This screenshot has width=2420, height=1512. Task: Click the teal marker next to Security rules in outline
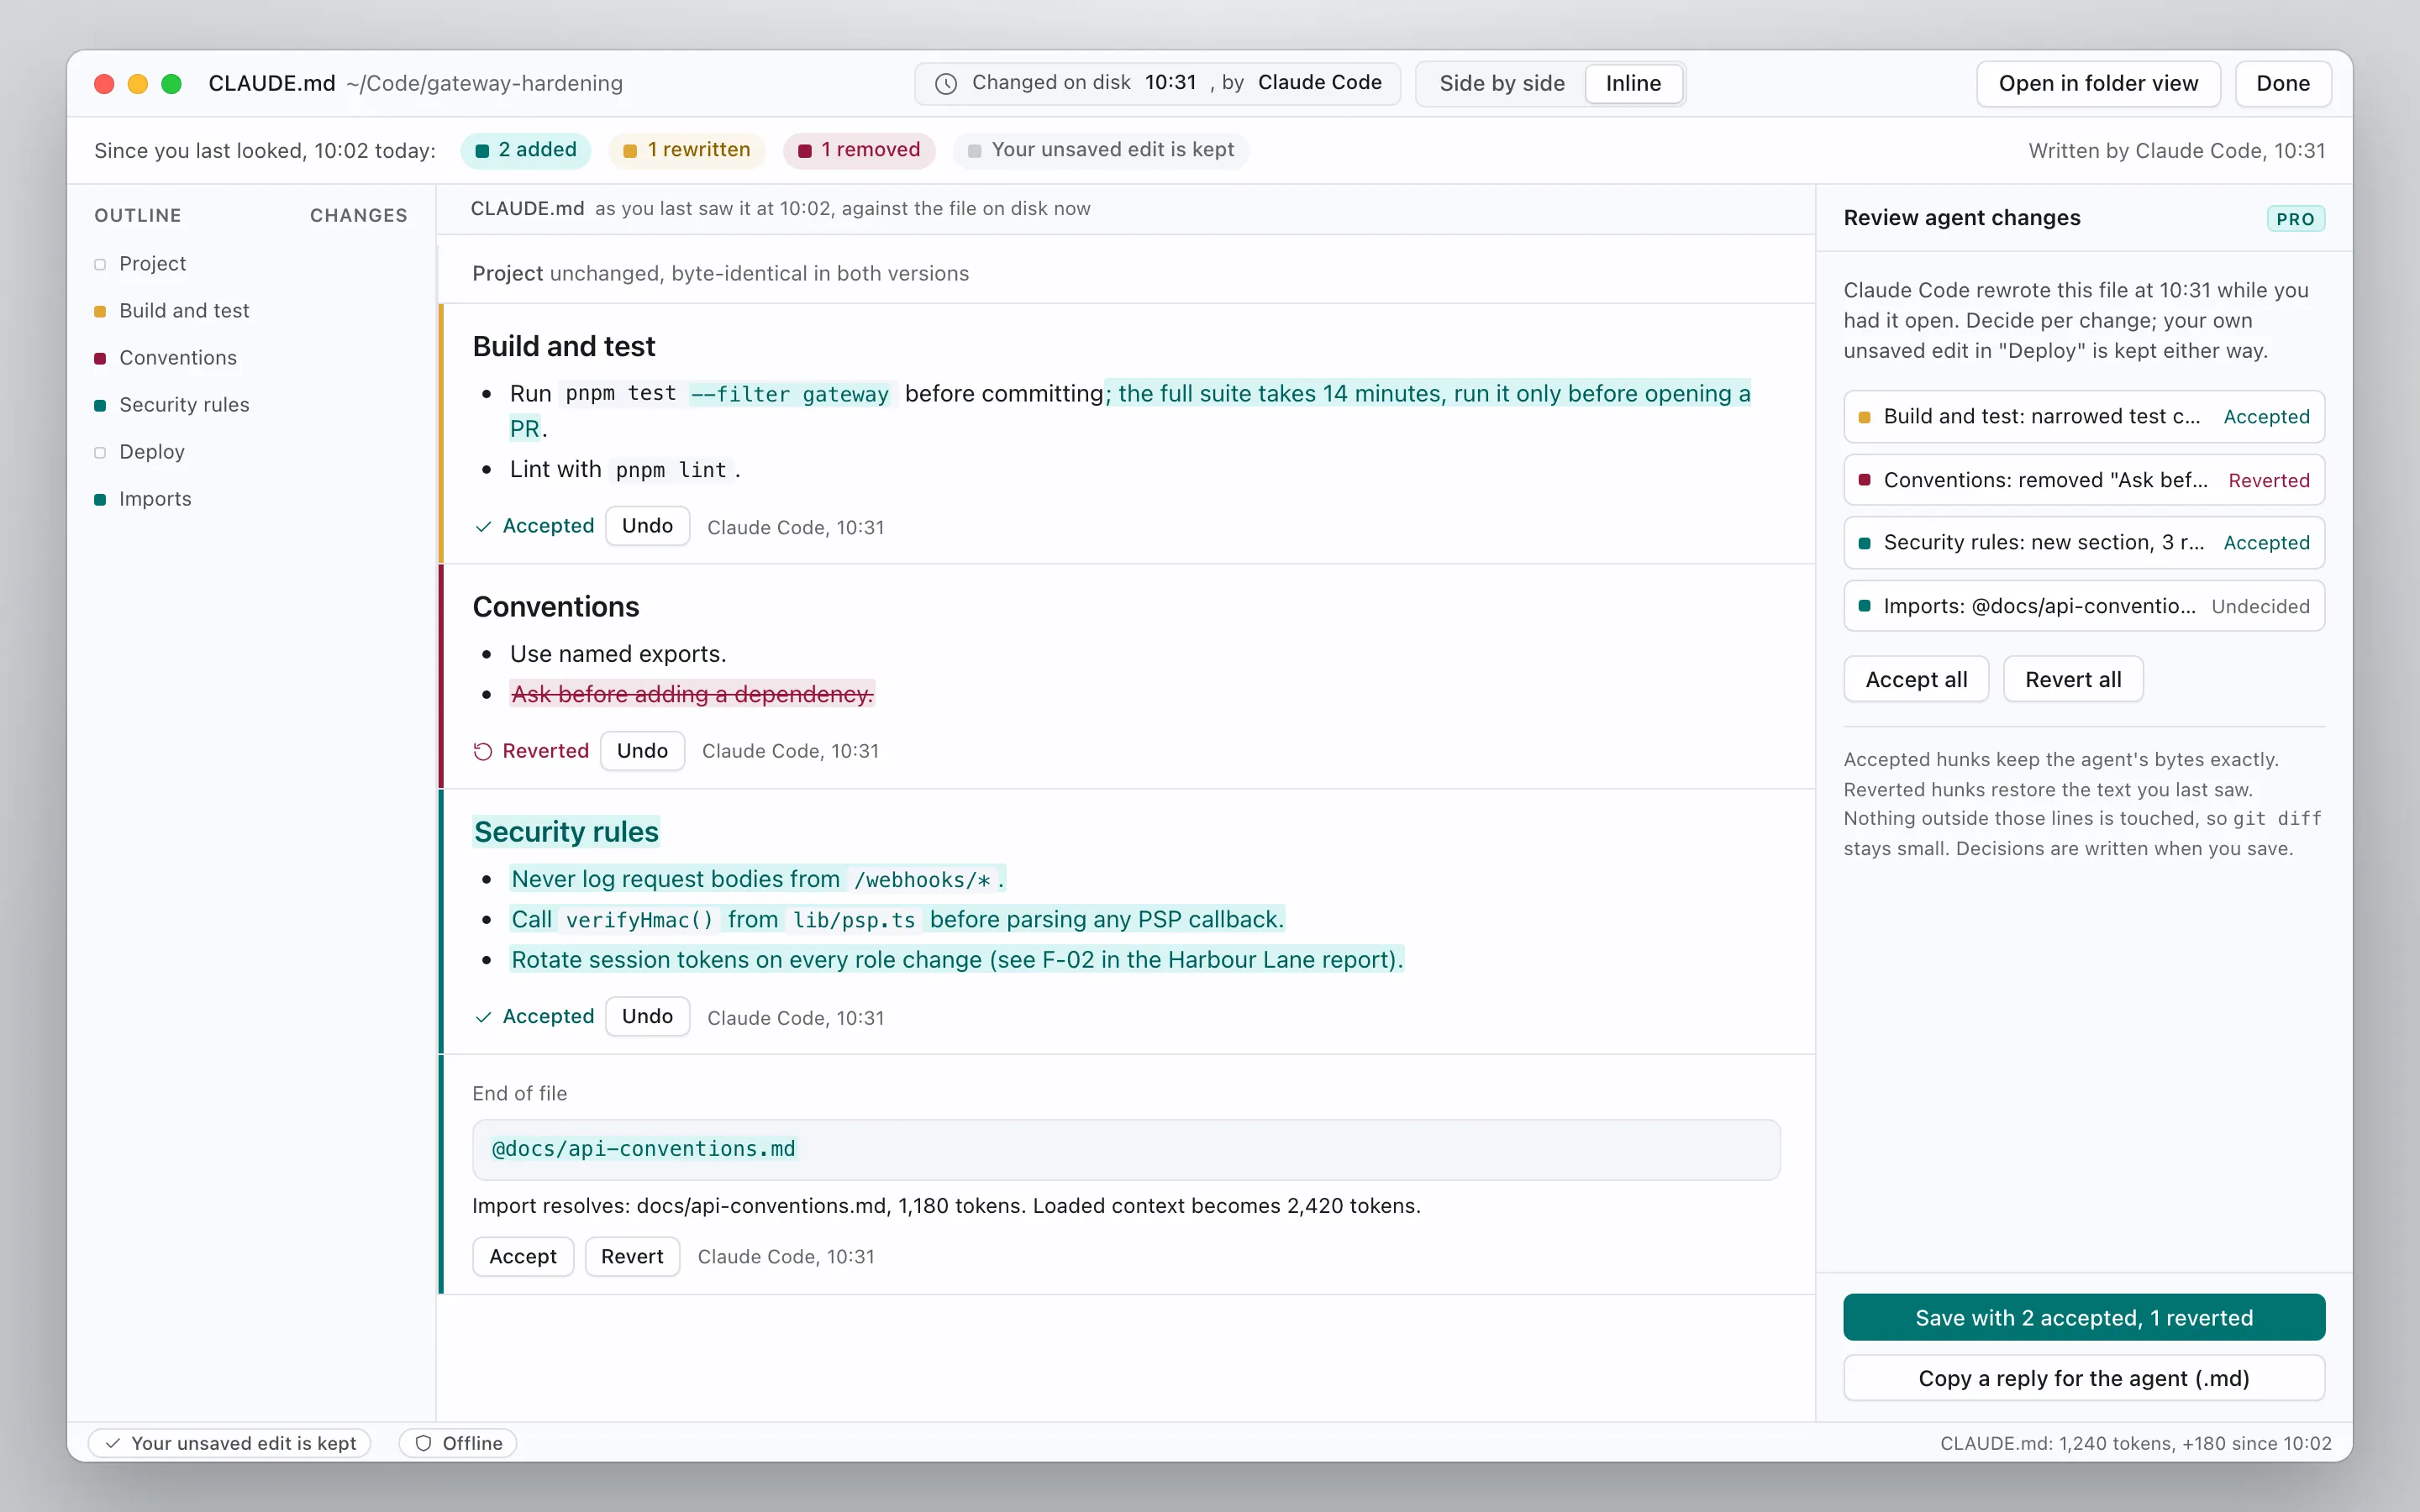[100, 405]
